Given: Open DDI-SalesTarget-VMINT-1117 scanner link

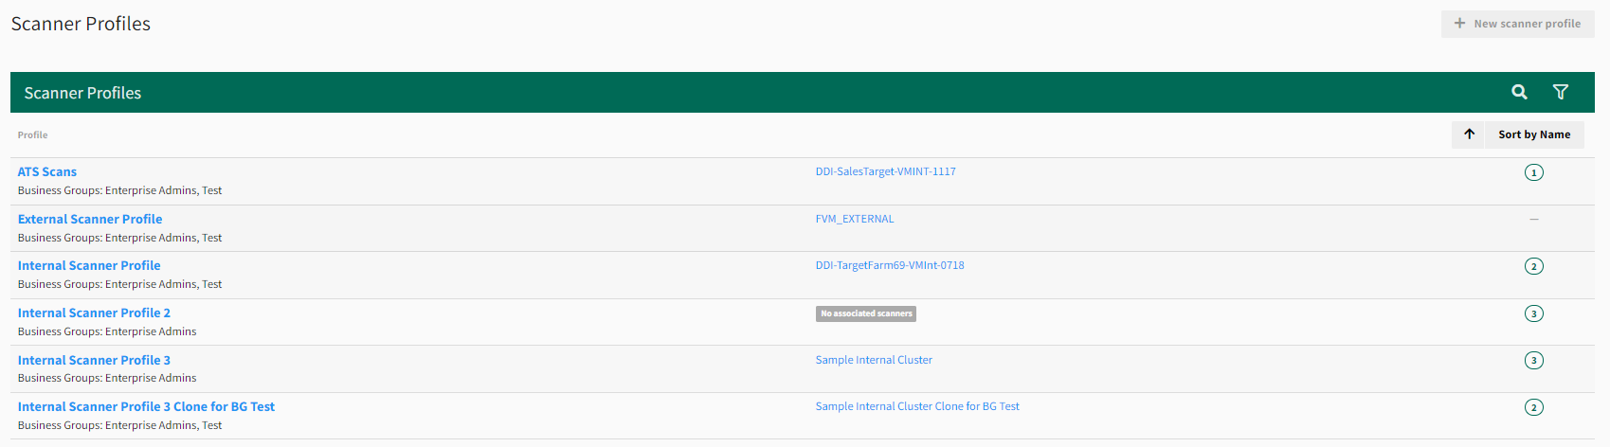Looking at the screenshot, I should tap(885, 171).
